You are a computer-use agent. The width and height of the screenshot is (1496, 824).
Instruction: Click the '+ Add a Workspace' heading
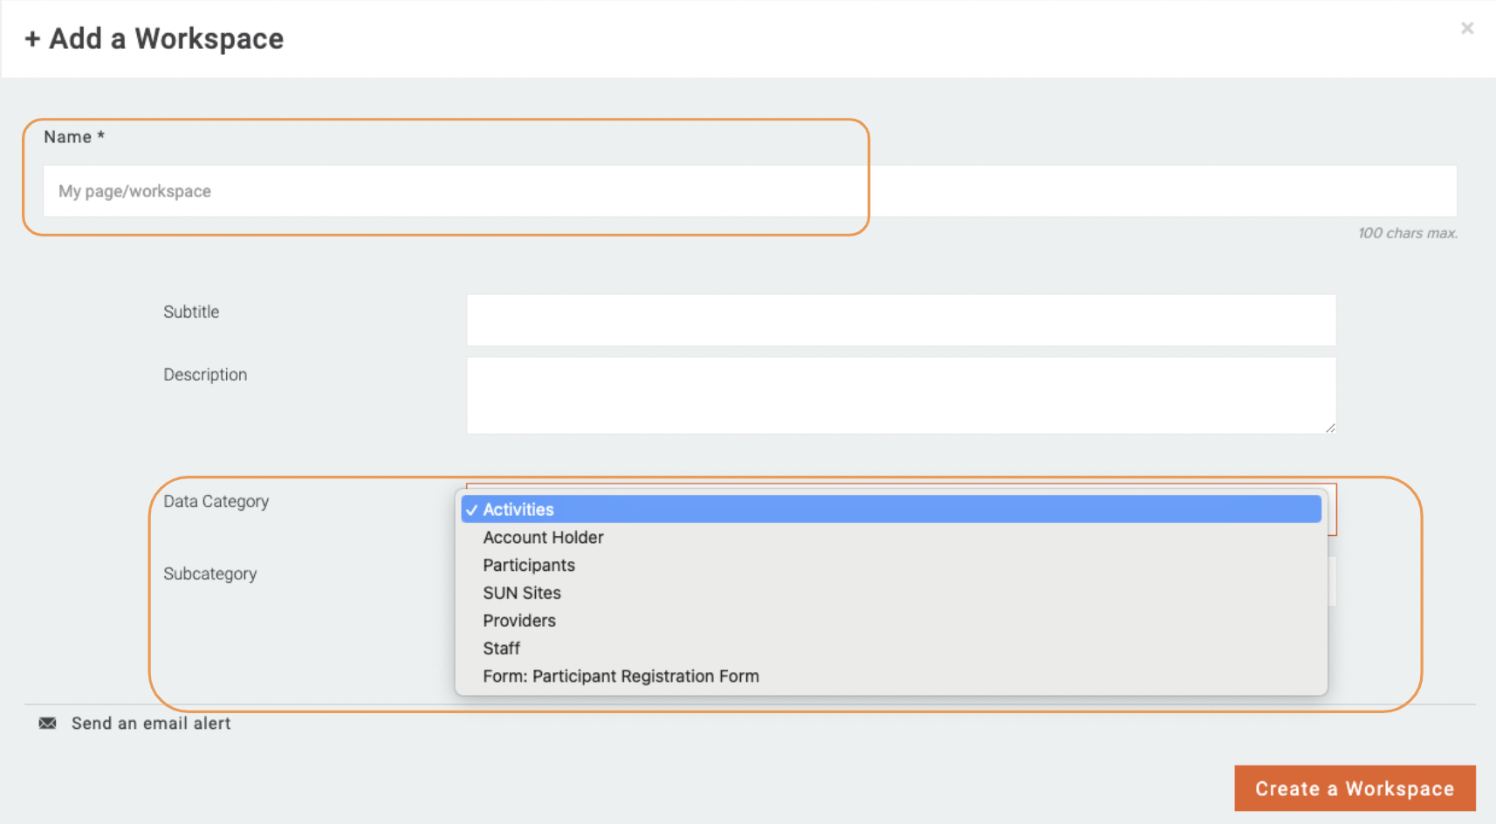click(154, 38)
